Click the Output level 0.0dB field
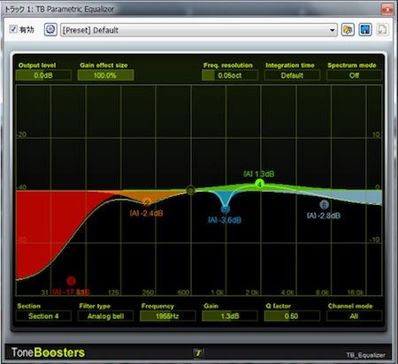 [x=43, y=75]
